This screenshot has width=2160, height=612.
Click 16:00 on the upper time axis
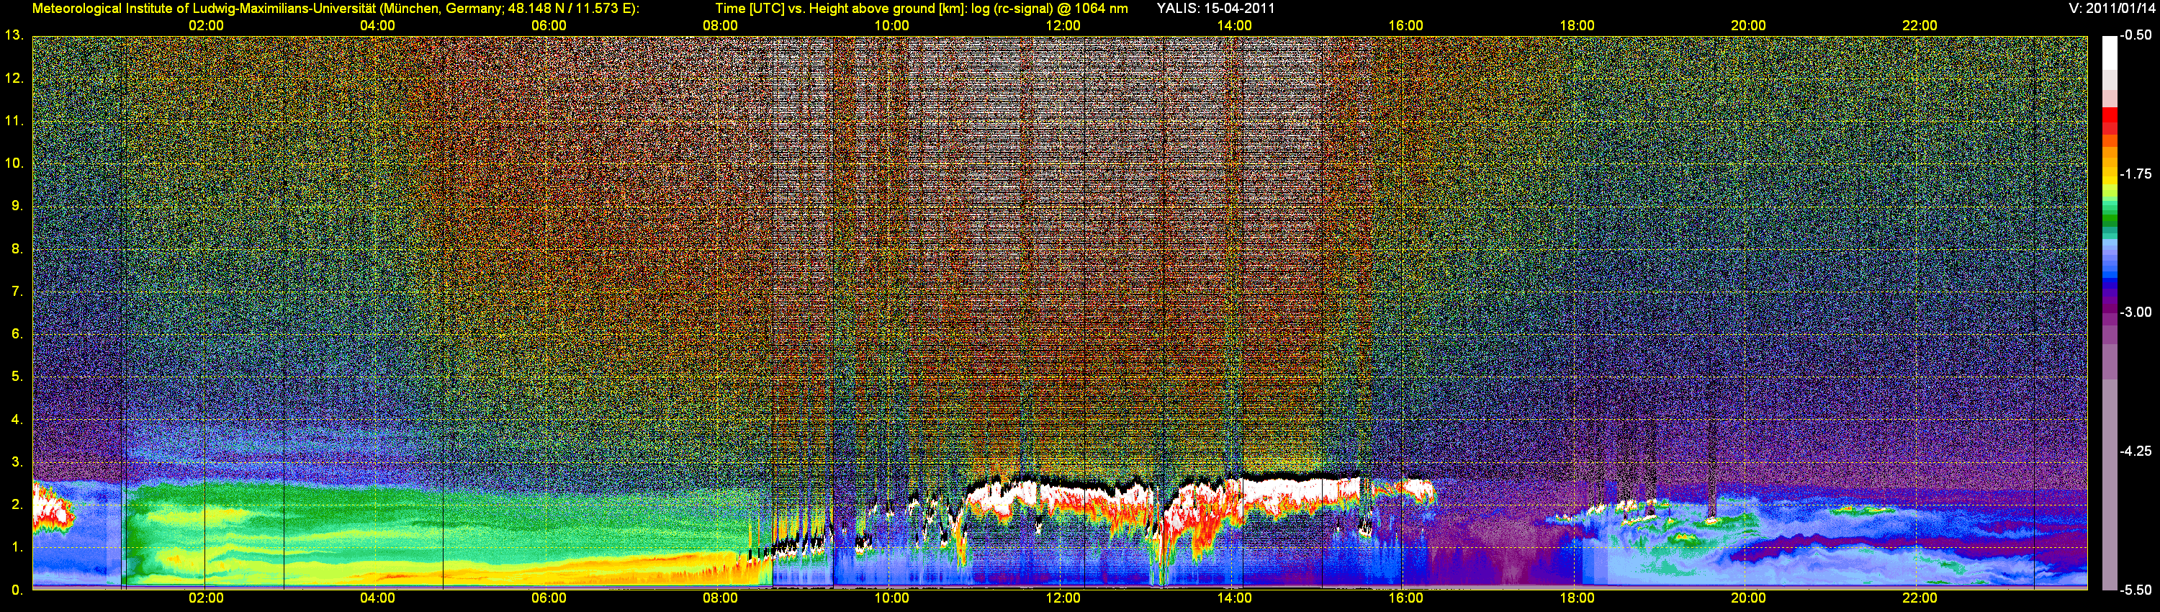1406,25
